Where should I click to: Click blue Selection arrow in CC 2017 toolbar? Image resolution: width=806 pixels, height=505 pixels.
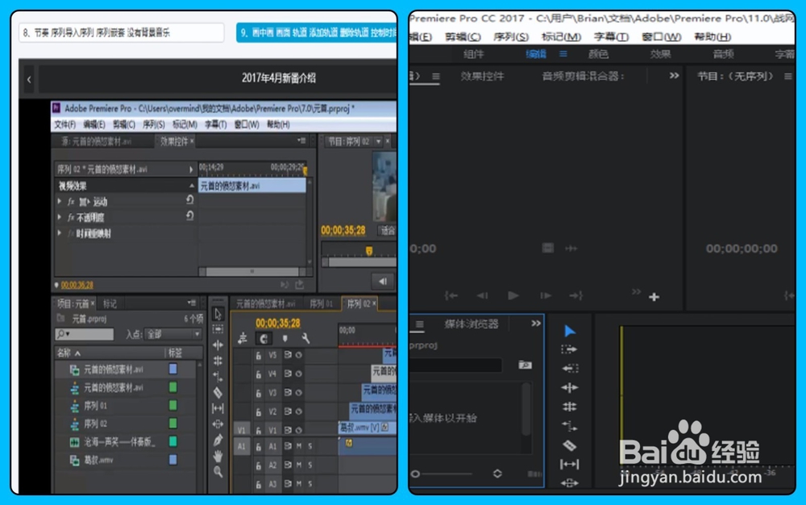pos(570,331)
